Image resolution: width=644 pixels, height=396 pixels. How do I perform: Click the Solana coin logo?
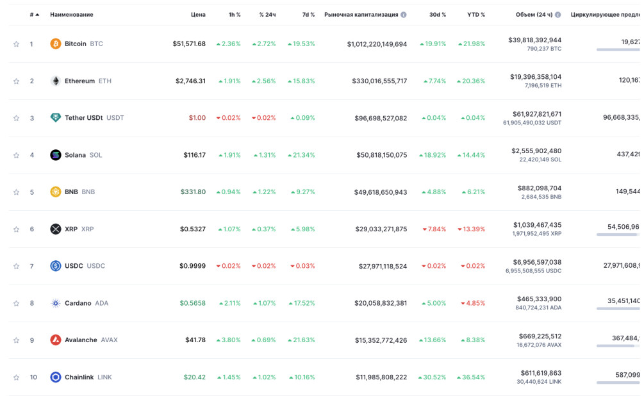point(56,155)
